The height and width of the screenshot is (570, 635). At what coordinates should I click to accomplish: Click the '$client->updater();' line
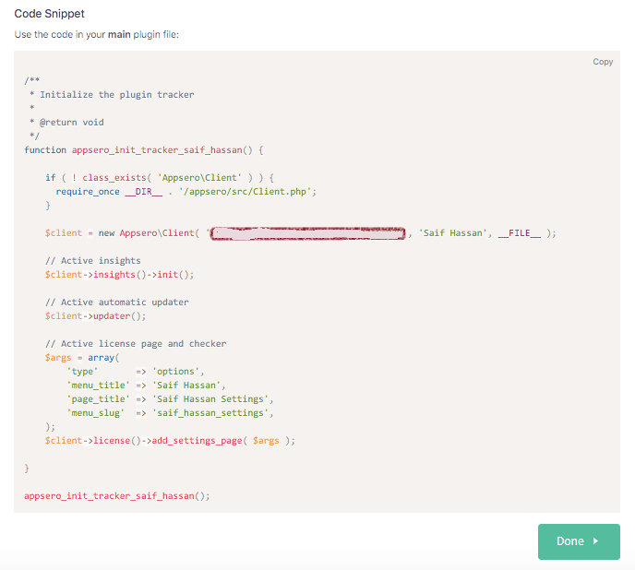pos(96,316)
